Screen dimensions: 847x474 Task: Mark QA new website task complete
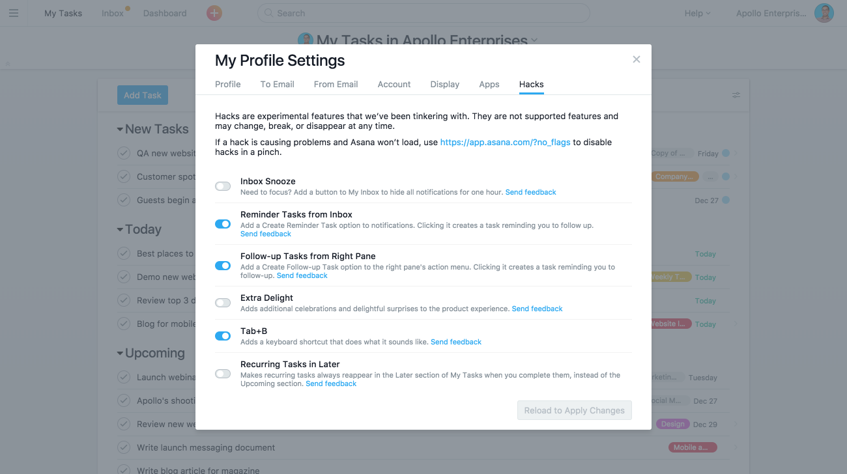coord(124,153)
